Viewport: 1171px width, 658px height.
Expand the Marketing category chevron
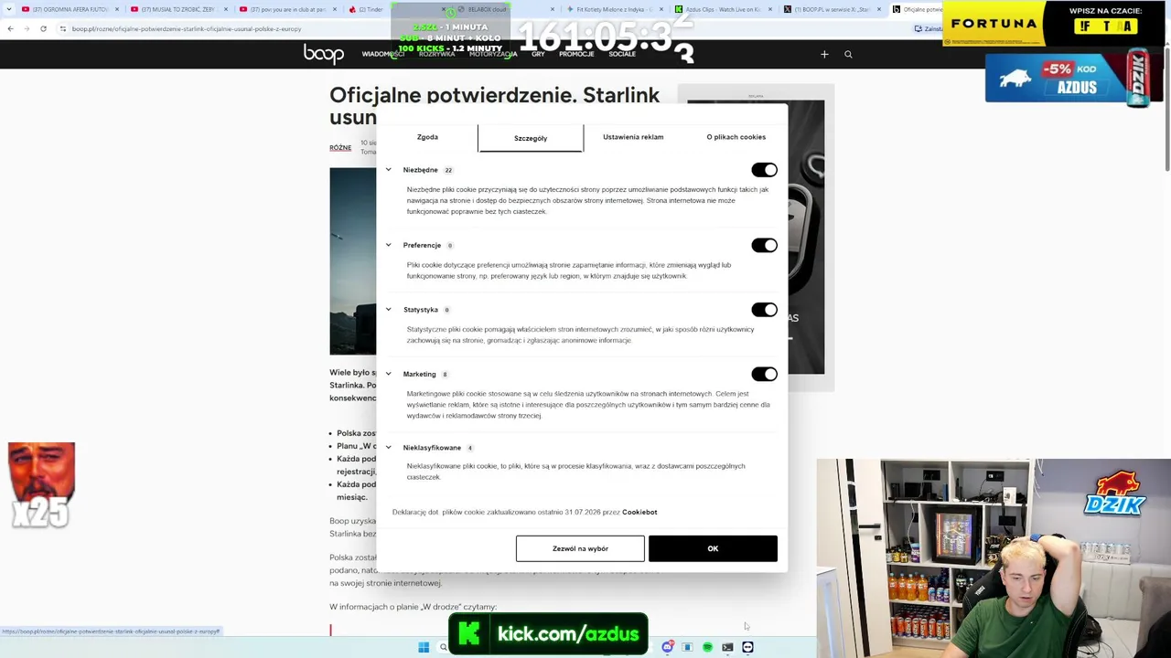(389, 374)
